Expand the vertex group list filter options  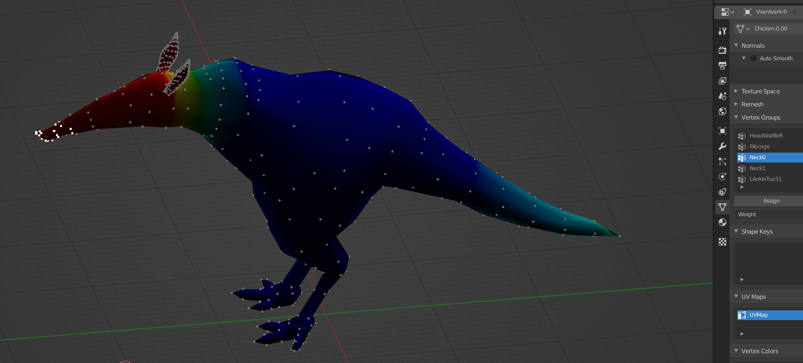pos(742,187)
